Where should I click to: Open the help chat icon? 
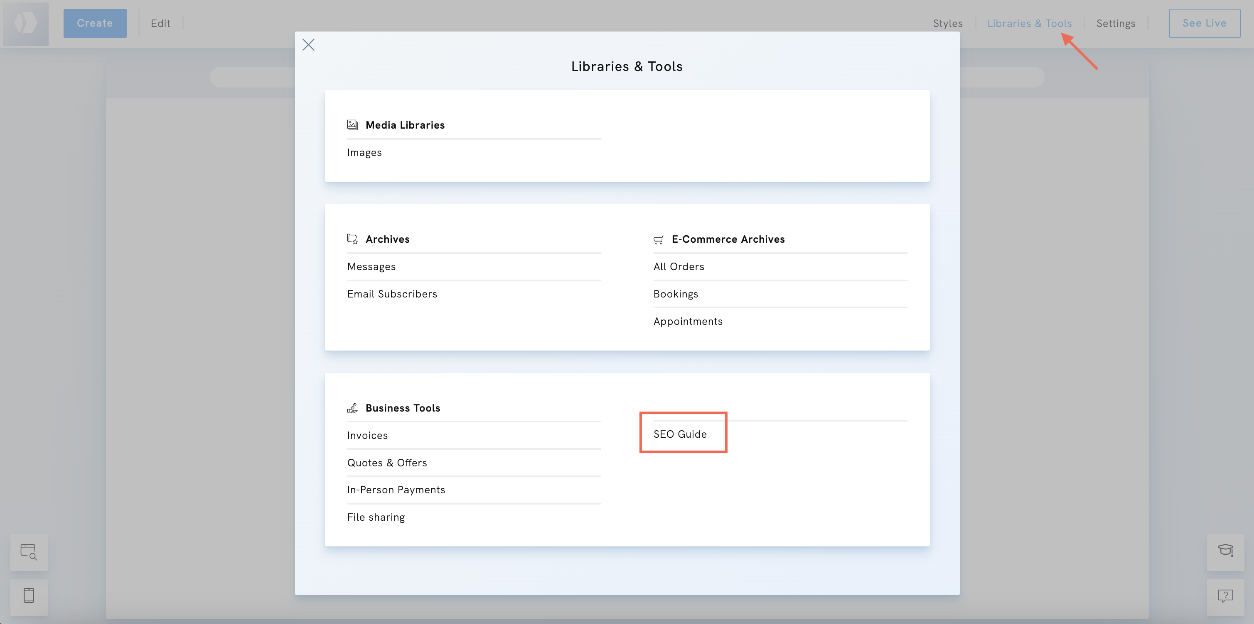[1225, 596]
